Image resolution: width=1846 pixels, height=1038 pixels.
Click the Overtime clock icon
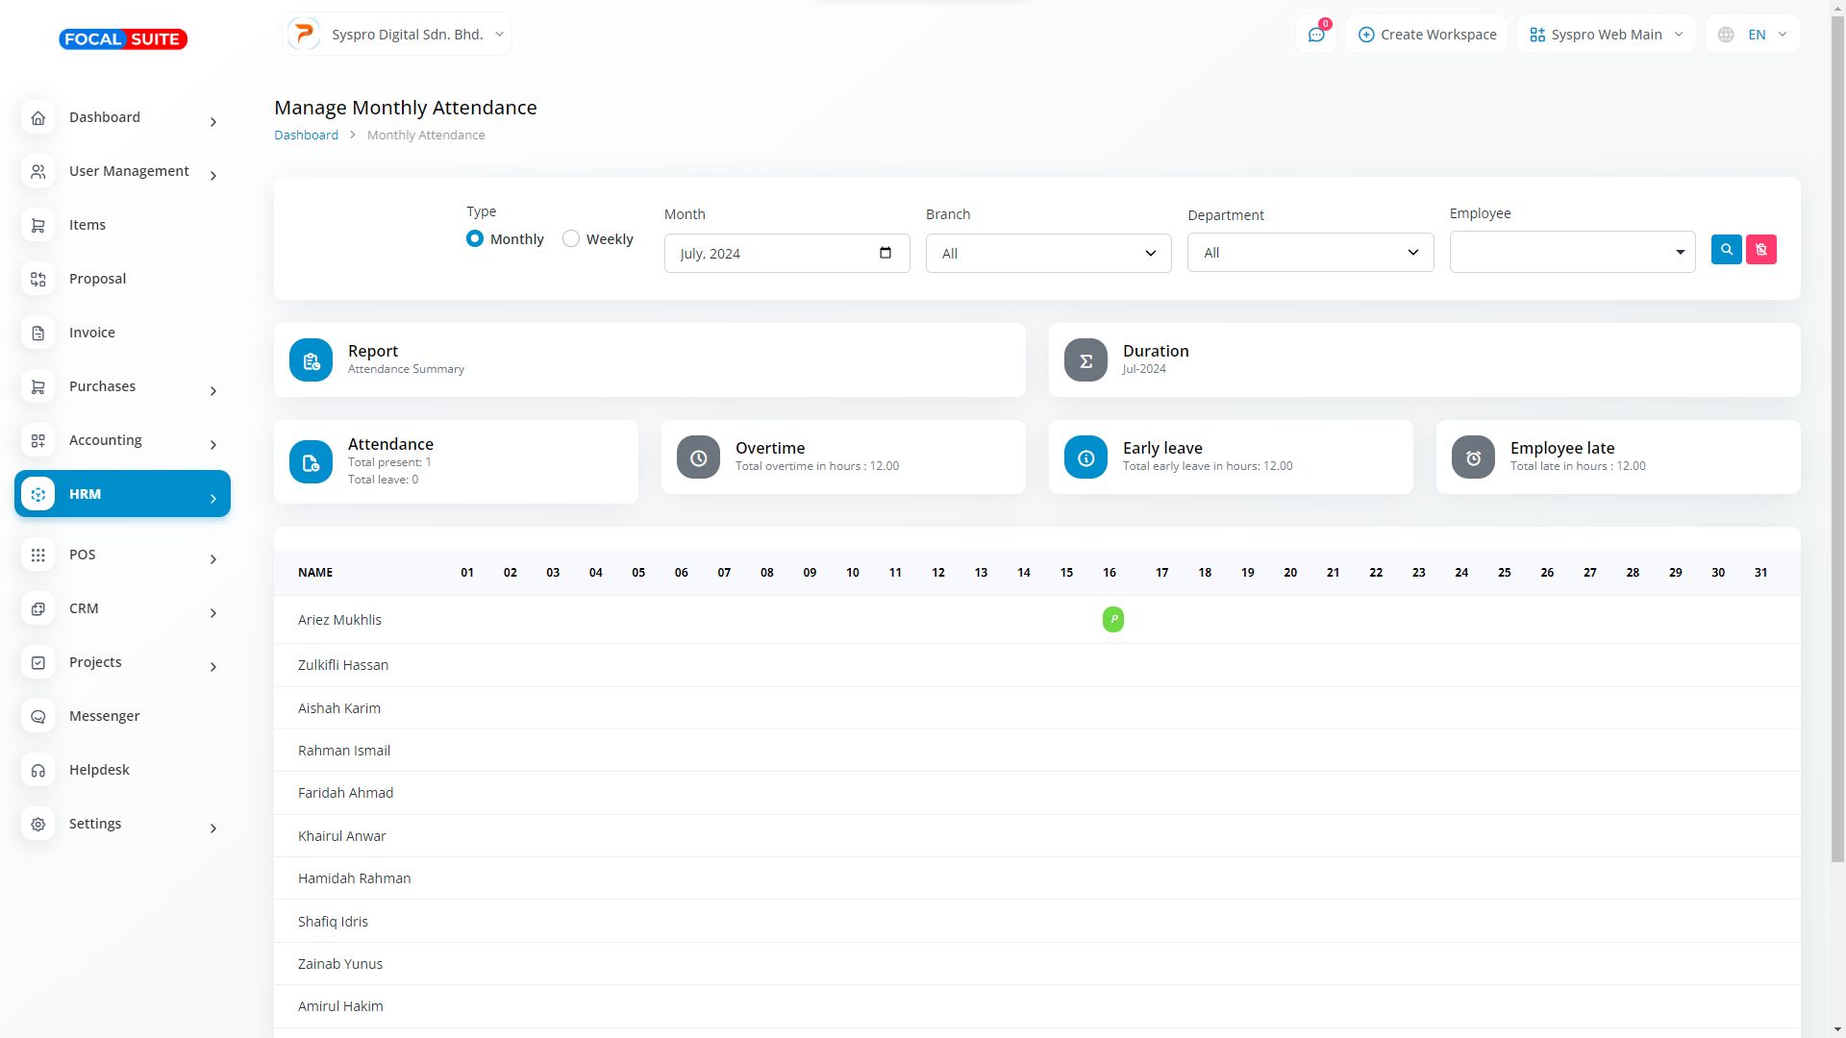(698, 457)
